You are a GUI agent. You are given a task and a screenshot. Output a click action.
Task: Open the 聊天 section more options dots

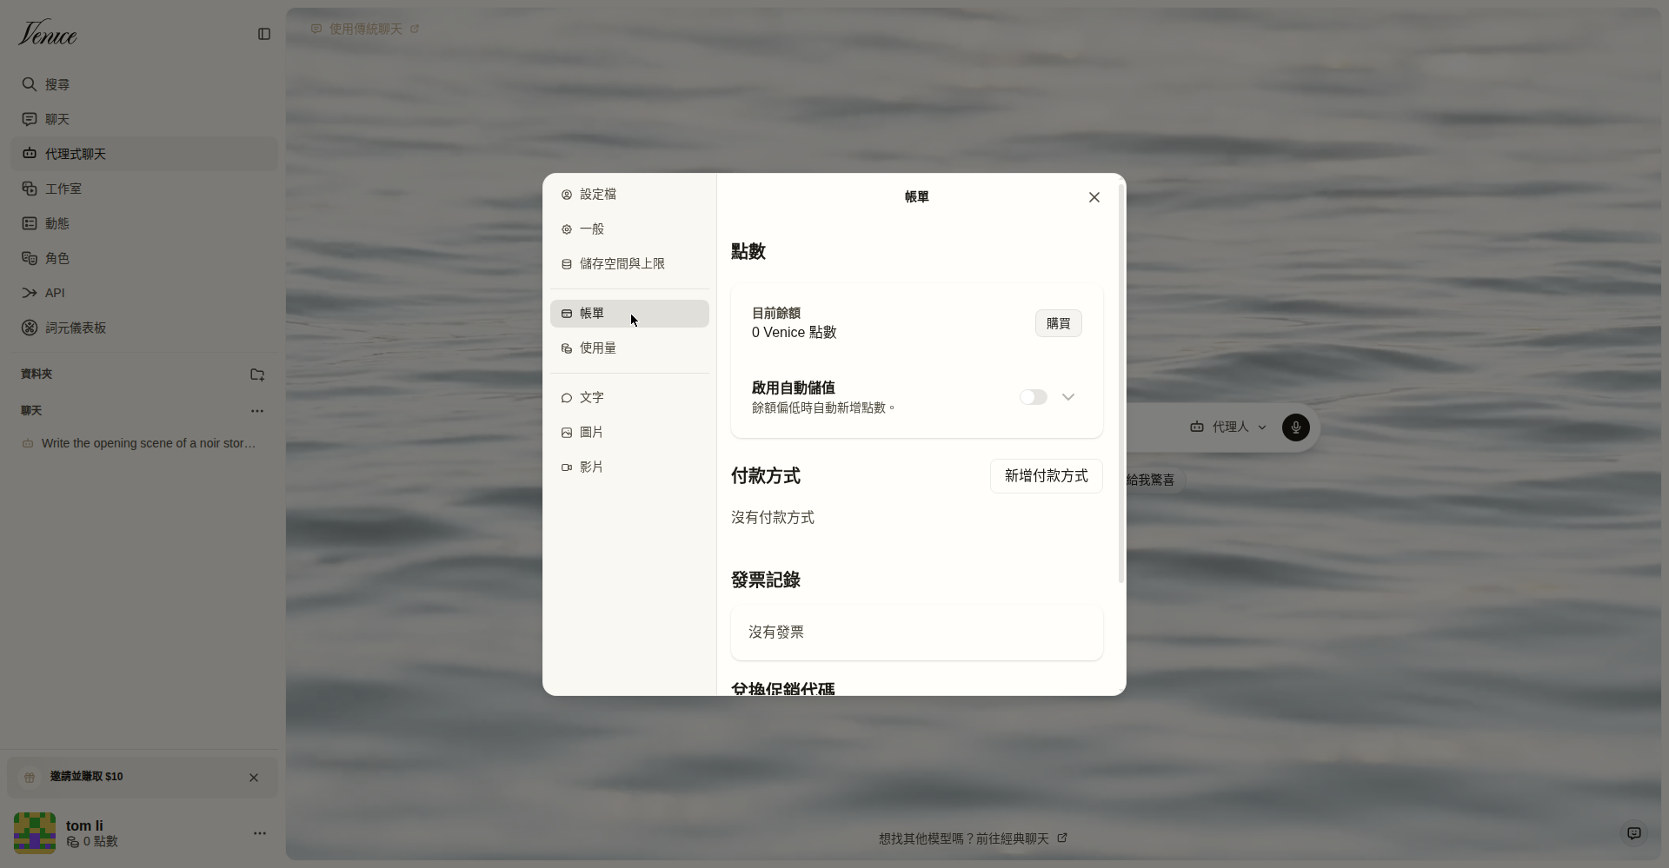click(257, 411)
